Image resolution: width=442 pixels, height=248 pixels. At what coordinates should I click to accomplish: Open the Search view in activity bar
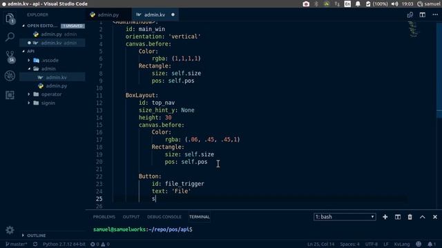click(x=10, y=37)
